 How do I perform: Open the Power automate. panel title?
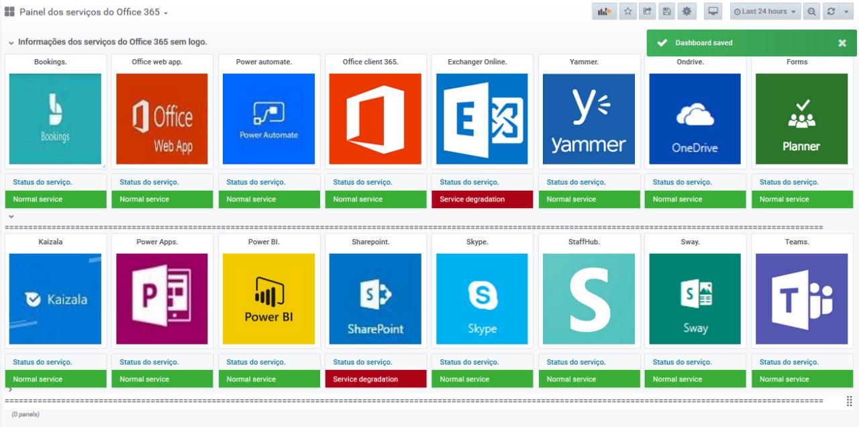tap(264, 62)
